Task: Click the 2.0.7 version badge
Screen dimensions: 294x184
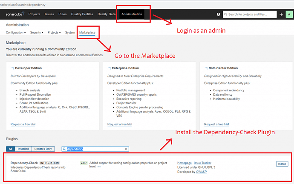Action: pos(84,163)
